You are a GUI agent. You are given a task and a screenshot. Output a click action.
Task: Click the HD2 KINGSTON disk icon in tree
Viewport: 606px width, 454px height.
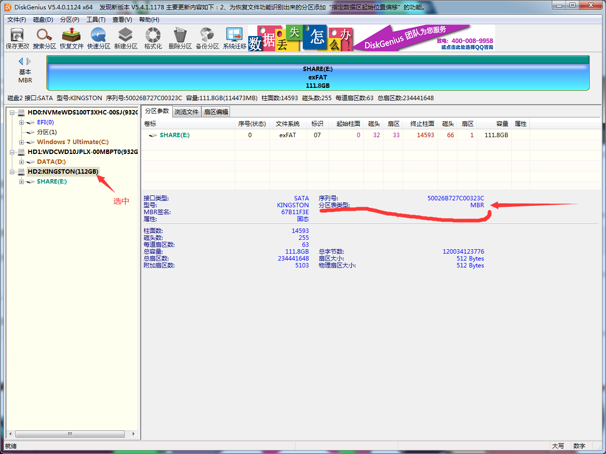(x=21, y=172)
